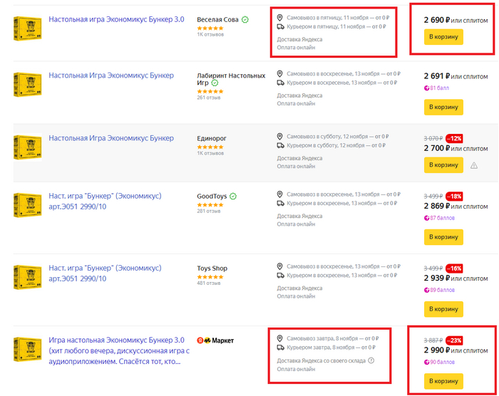This screenshot has width=499, height=396.
Task: Click the pink bonus icon next to '81 балл'
Action: 426,88
